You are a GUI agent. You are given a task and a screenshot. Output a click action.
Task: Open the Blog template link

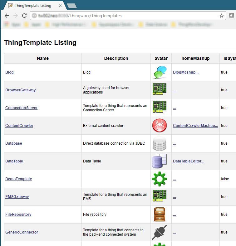pyautogui.click(x=9, y=72)
